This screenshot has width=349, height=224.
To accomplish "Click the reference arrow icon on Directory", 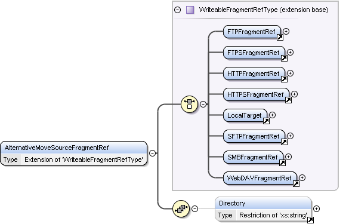I will point(310,220).
